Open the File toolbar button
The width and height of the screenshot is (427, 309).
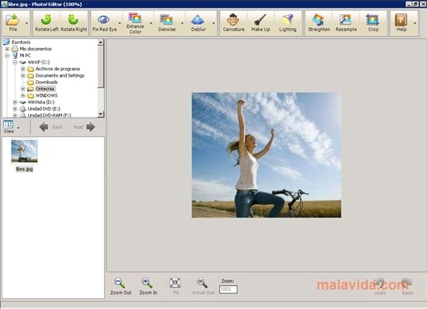tap(12, 23)
